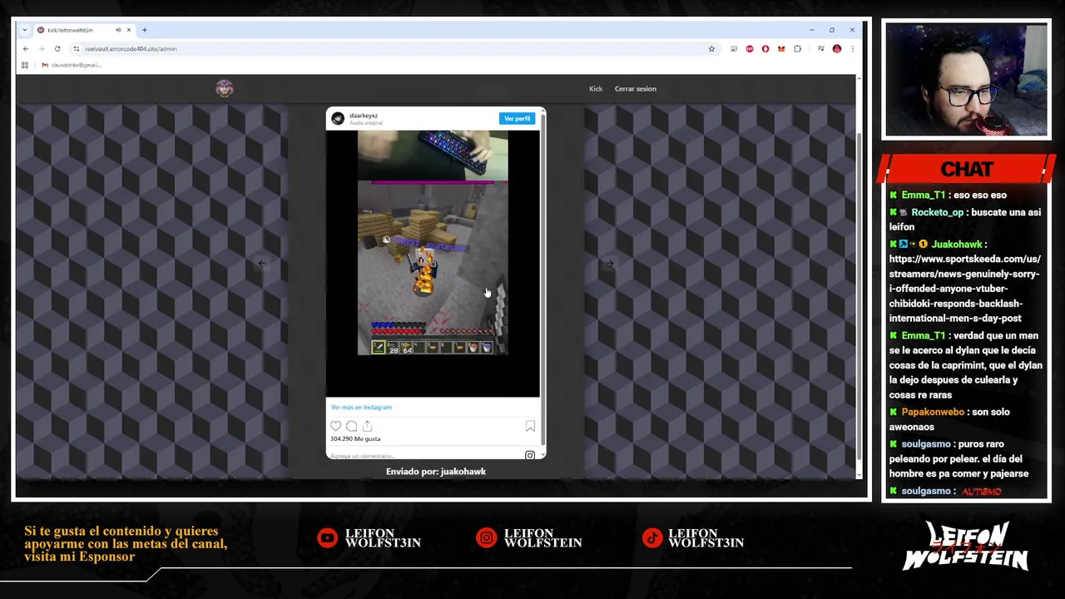1065x599 pixels.
Task: Click the daarkeyxz username
Action: coord(364,116)
